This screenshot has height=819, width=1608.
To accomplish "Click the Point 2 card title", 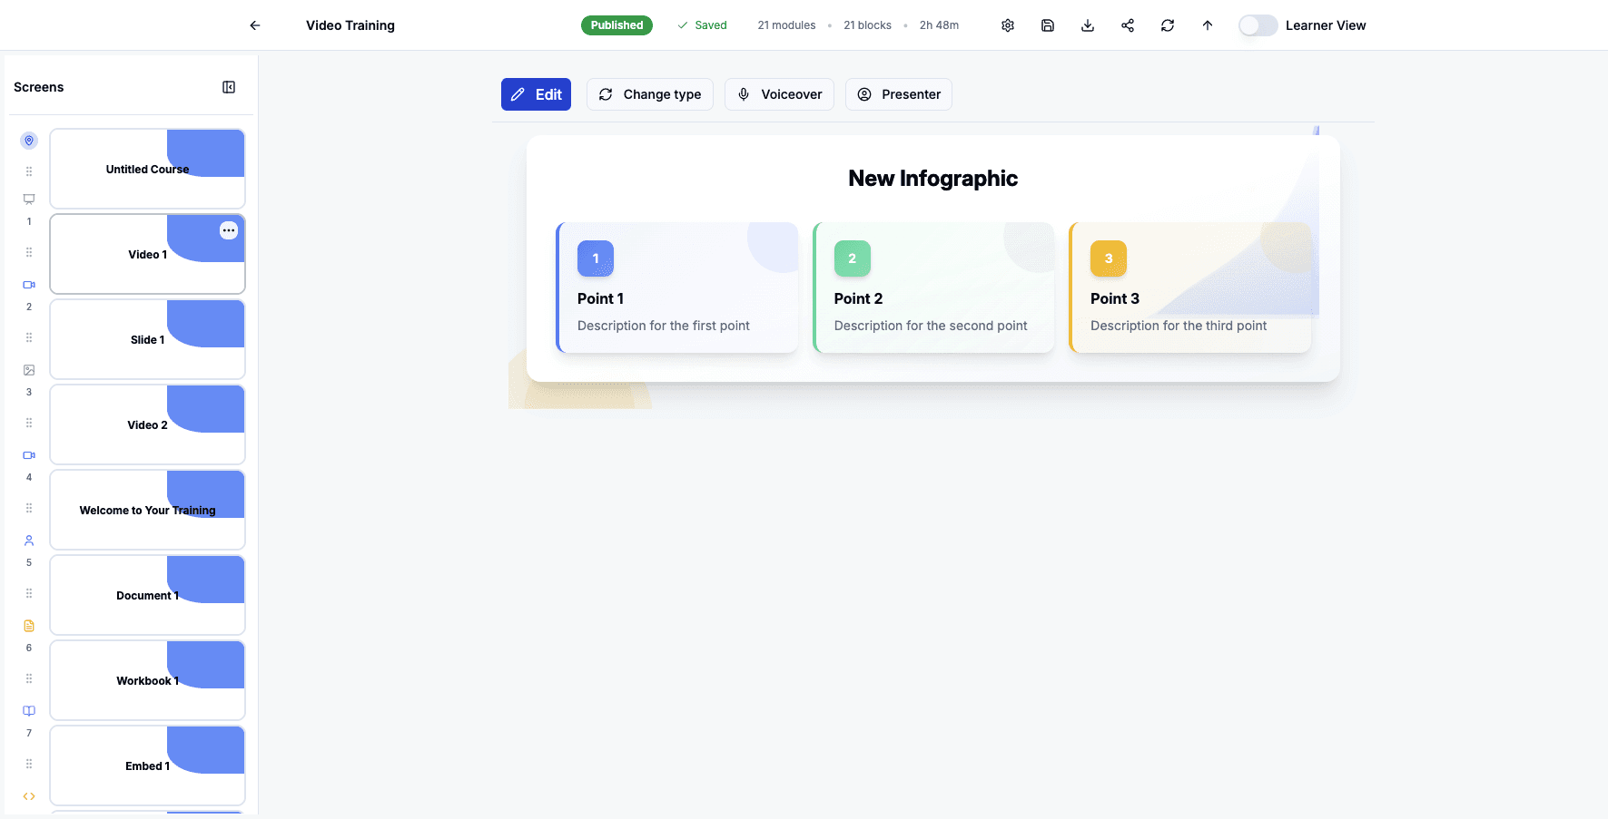I will 858,298.
